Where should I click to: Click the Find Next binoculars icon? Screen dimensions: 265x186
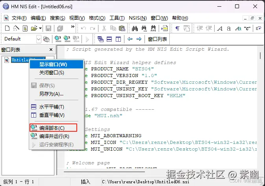144,28
